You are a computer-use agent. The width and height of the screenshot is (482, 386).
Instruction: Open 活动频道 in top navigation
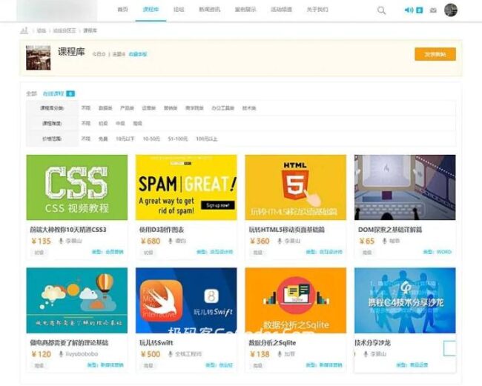pyautogui.click(x=281, y=10)
